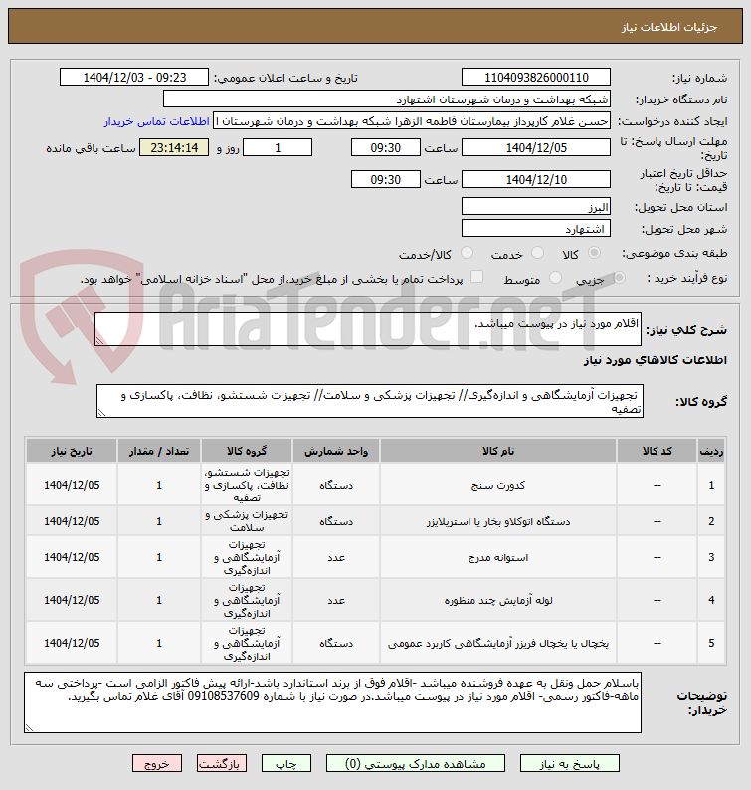Click the کد کالا column header
This screenshot has width=751, height=790.
tap(657, 451)
